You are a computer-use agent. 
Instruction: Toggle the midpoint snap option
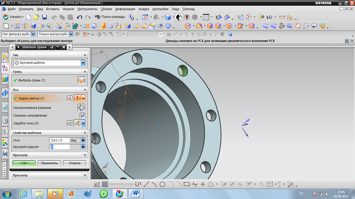tap(181, 34)
